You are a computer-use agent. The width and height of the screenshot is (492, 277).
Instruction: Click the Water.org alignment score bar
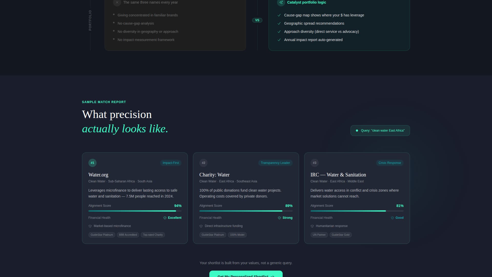click(135, 211)
